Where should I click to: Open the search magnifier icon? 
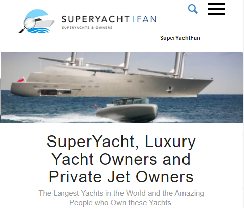click(x=193, y=9)
